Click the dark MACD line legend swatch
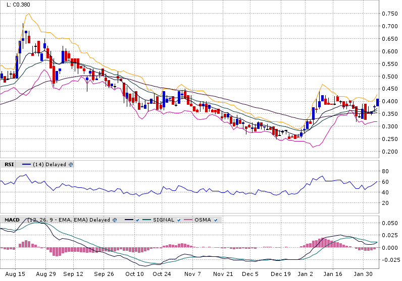The width and height of the screenshot is (402, 281). [x=128, y=220]
